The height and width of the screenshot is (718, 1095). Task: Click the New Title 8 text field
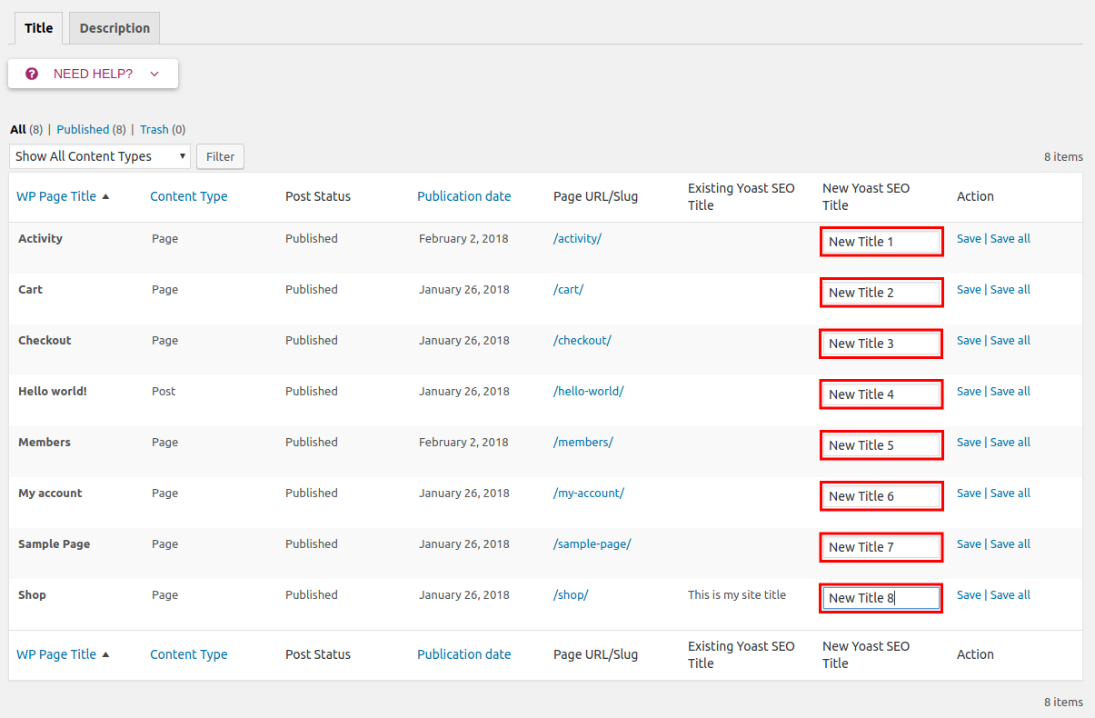[x=881, y=598]
